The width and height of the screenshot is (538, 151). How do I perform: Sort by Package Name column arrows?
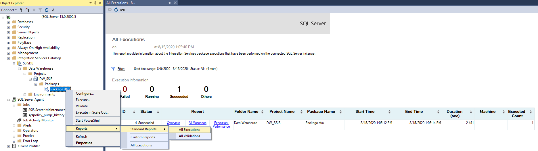point(340,112)
